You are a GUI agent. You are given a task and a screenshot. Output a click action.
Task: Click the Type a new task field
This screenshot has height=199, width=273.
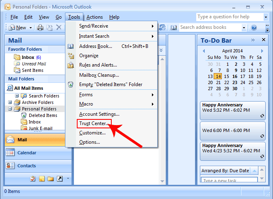click(229, 180)
